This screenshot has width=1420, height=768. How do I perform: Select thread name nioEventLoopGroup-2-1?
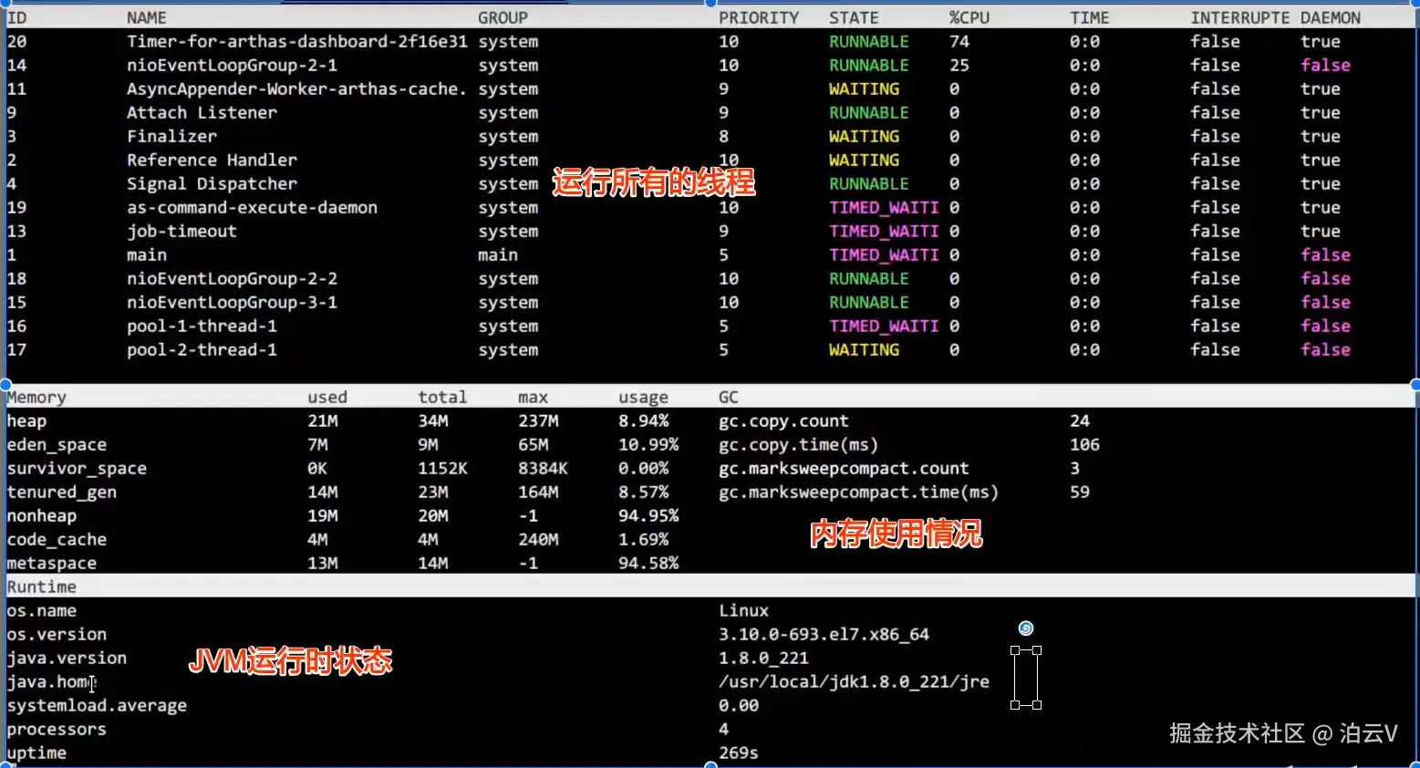(233, 65)
